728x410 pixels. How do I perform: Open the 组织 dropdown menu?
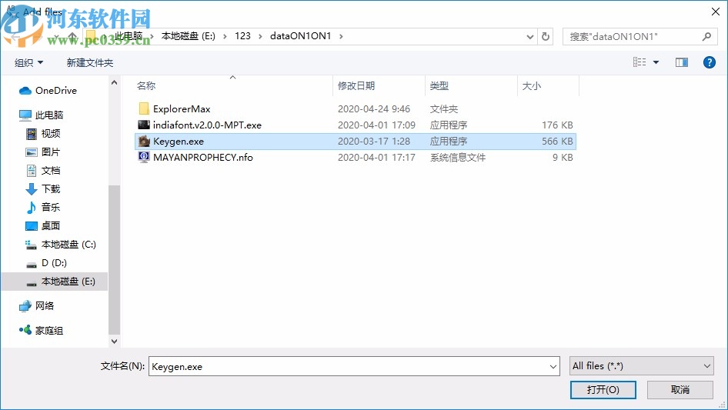28,62
